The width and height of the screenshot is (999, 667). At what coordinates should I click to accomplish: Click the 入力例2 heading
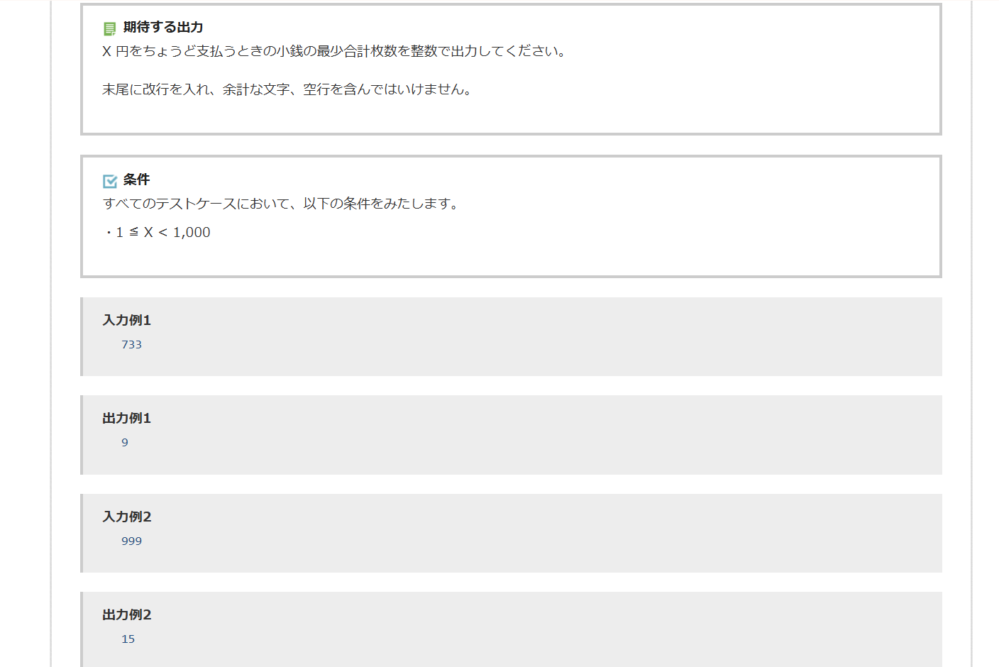[127, 517]
